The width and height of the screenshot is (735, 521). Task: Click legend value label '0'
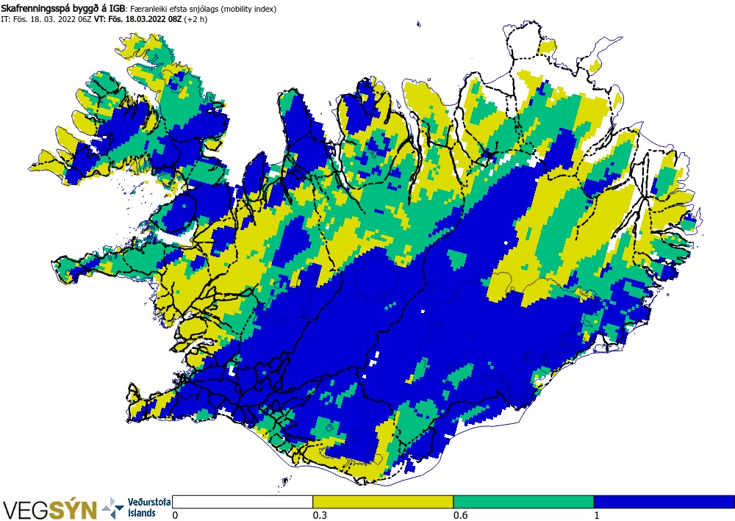coord(176,515)
